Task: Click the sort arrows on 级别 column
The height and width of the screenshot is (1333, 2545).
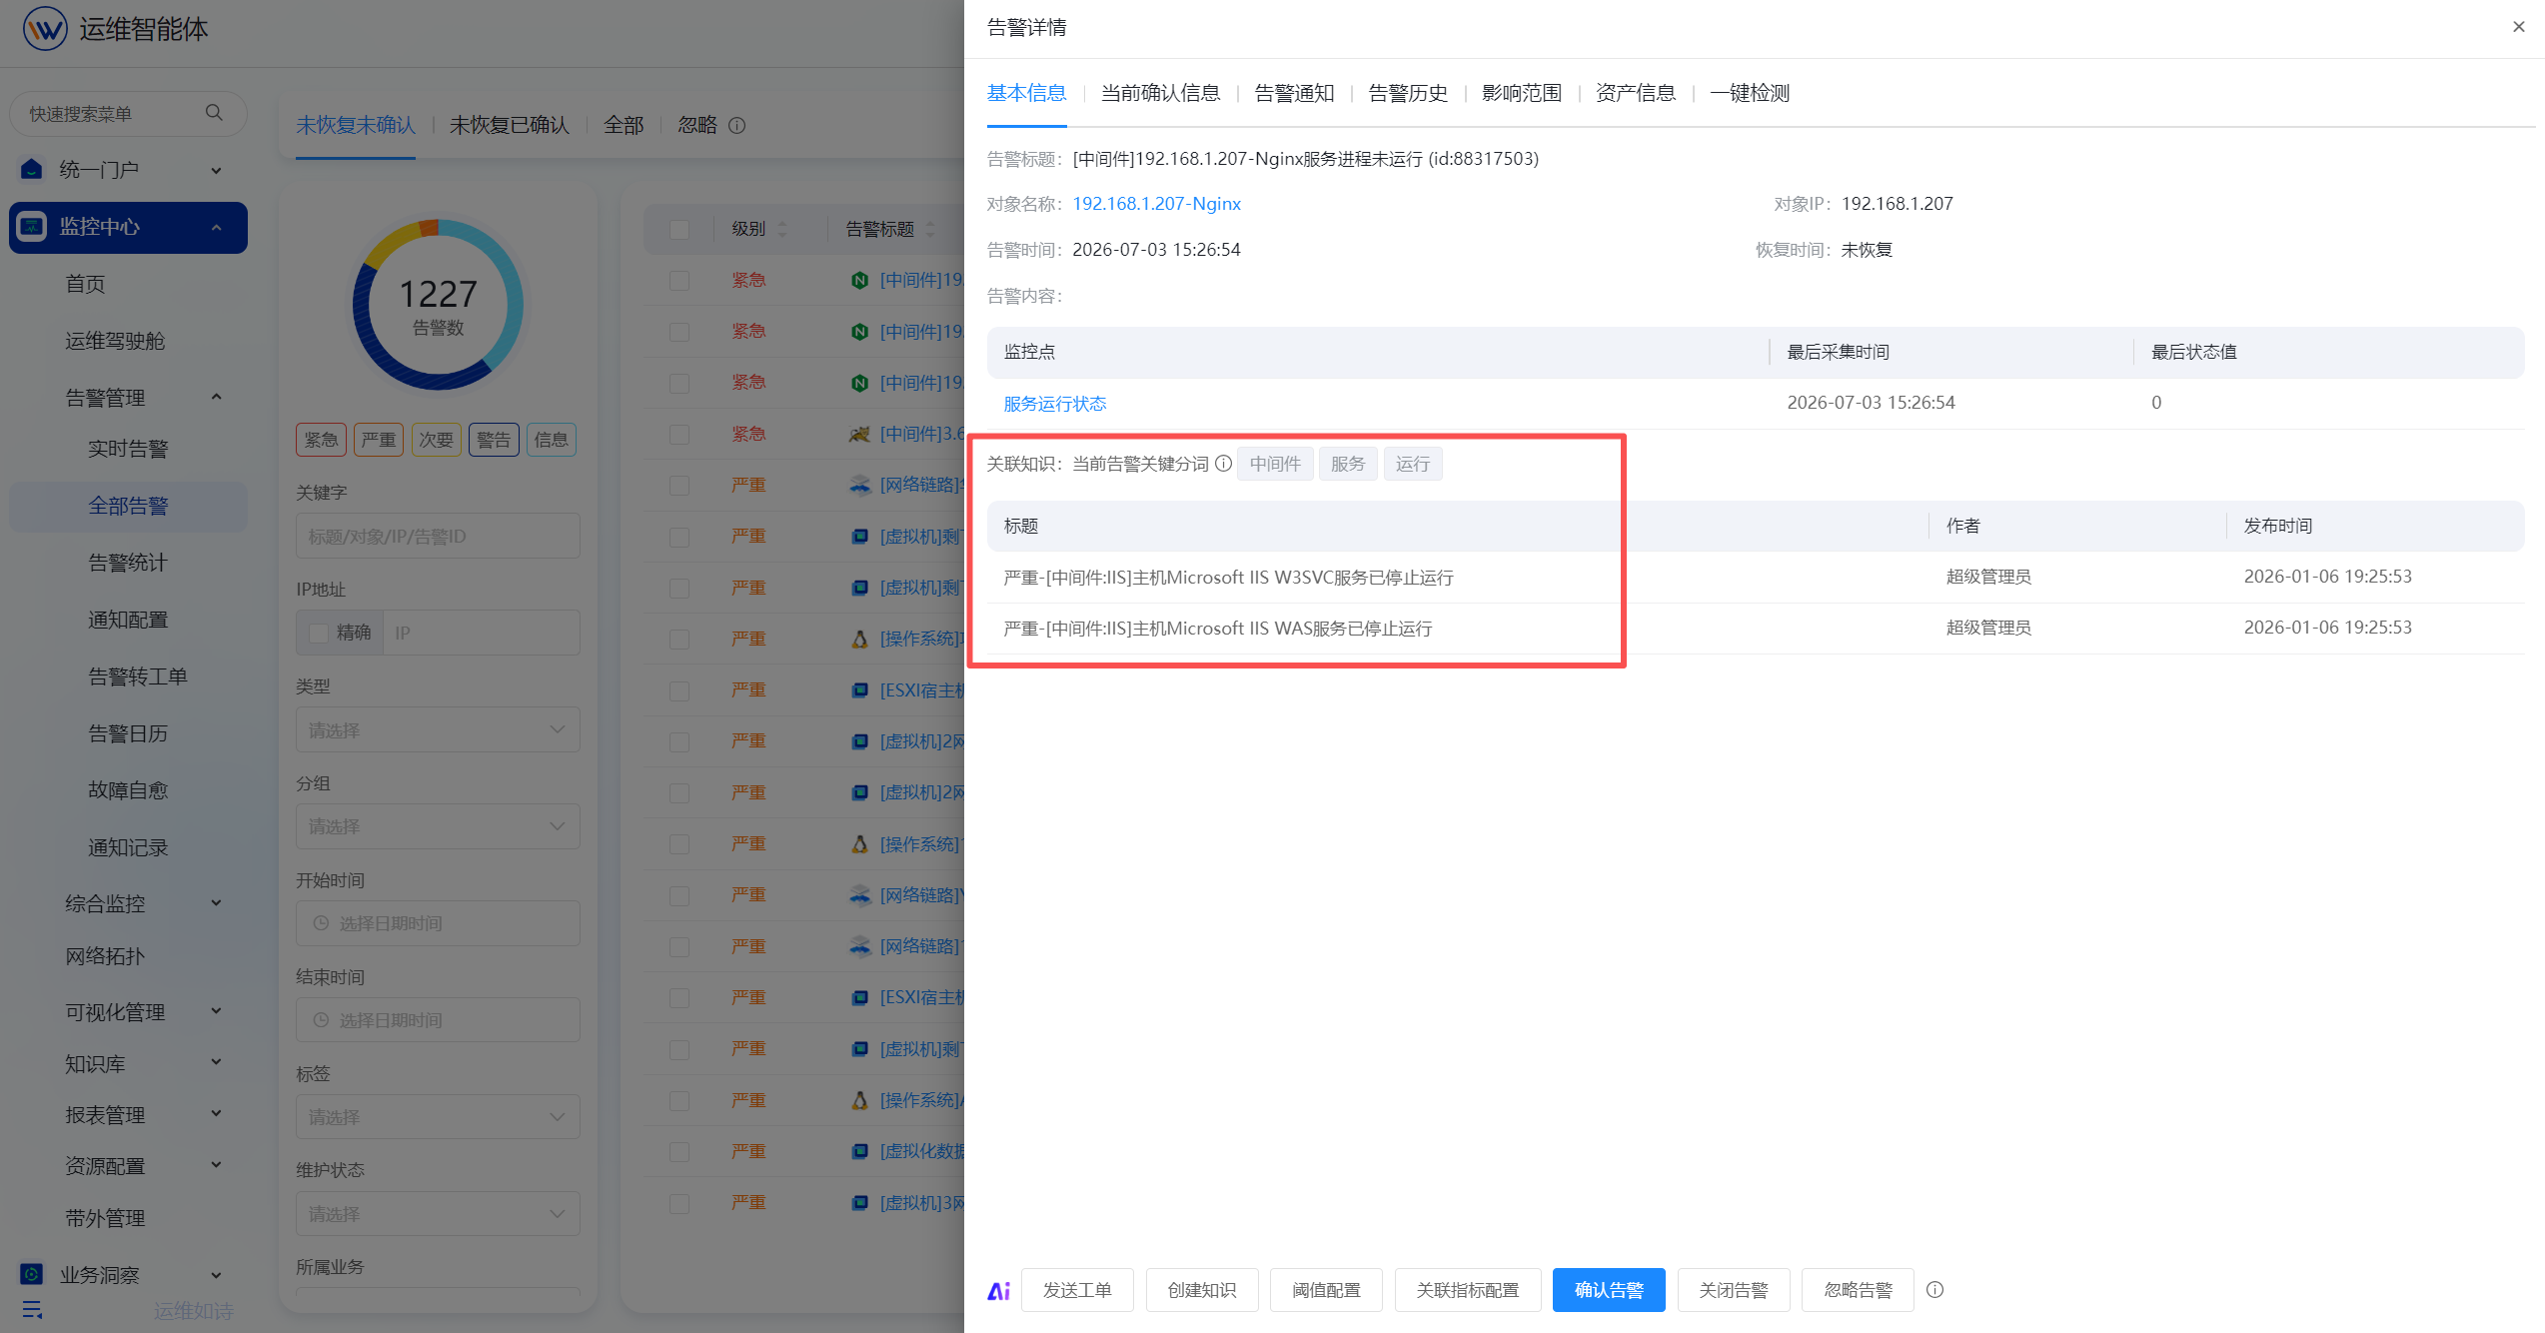Action: [782, 229]
